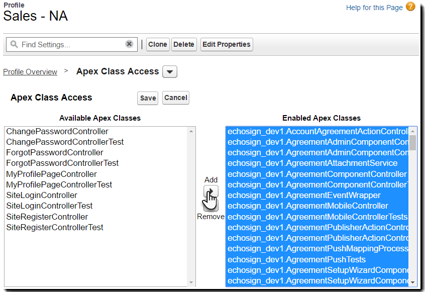Save the Apex Class Access changes
Screen dimensions: 425x292
tap(148, 98)
